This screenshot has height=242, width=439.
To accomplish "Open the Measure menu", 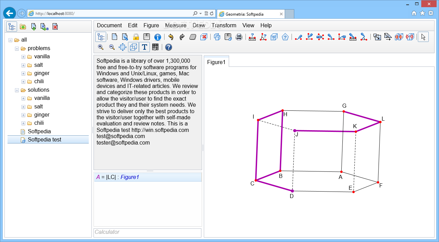I will (176, 25).
